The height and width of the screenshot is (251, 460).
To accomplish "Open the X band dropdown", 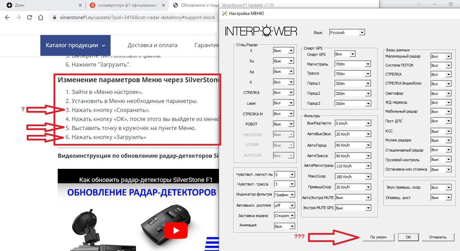I will tap(283, 51).
